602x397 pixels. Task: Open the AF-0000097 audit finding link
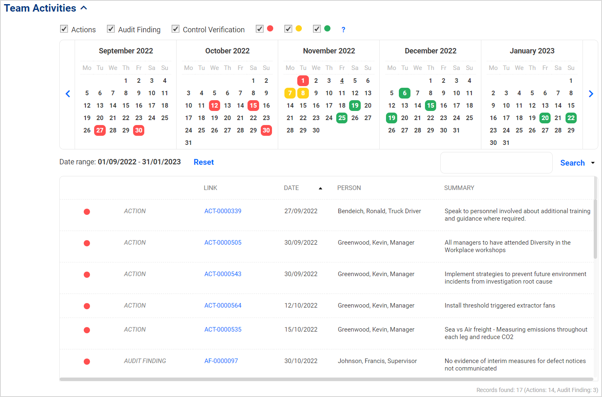pos(221,361)
